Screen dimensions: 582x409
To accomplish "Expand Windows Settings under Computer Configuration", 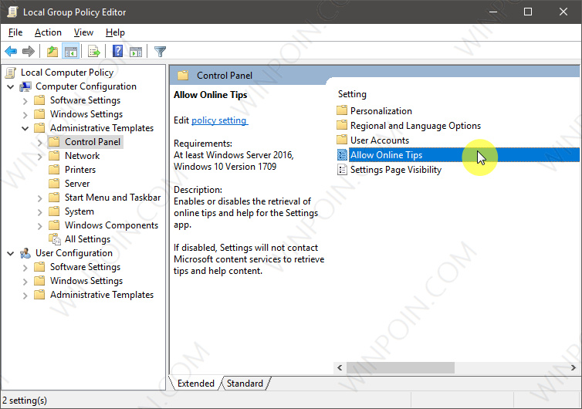I will click(25, 115).
